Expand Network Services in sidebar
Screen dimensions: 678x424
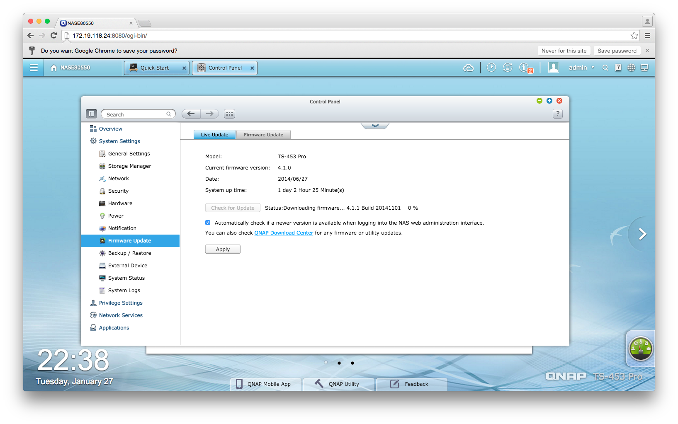117,315
